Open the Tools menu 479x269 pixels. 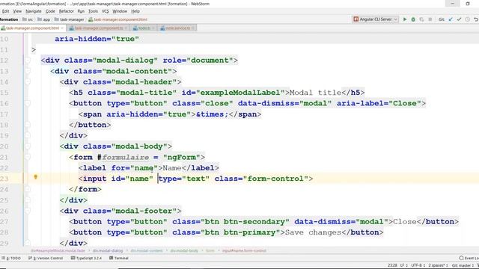[x=93, y=11]
